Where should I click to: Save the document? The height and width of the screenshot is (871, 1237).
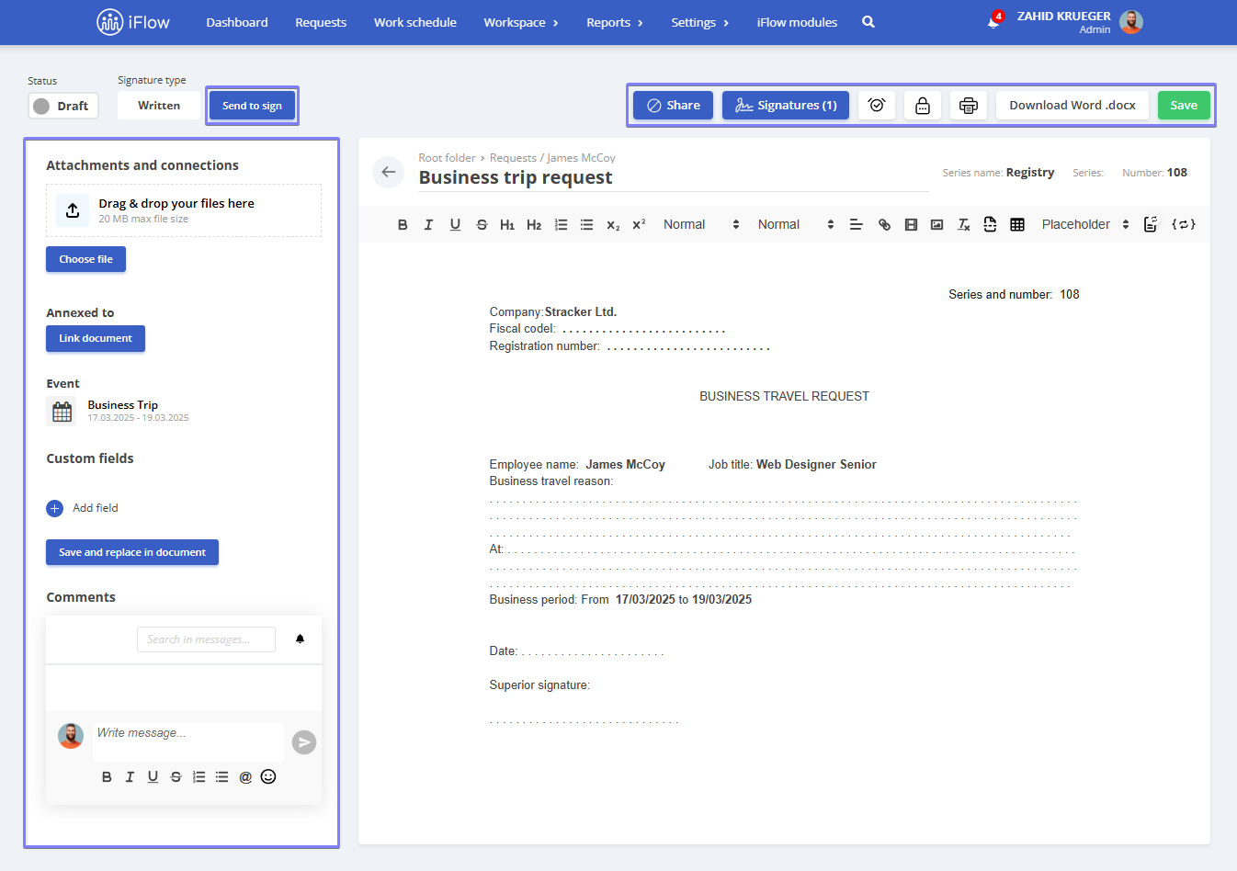point(1184,106)
